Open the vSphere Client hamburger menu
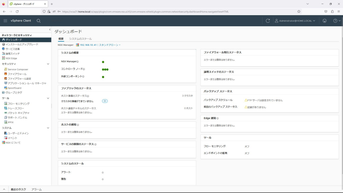This screenshot has width=343, height=193. click(x=5, y=21)
